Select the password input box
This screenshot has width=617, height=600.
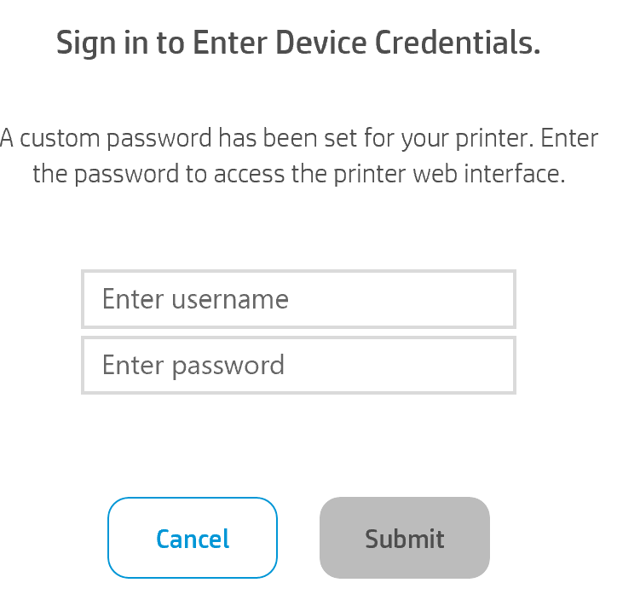pyautogui.click(x=298, y=366)
